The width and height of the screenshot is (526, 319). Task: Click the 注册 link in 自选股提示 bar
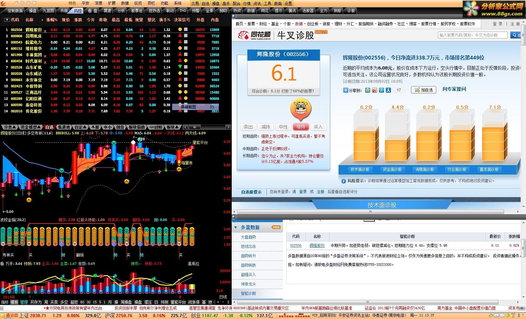[320, 192]
